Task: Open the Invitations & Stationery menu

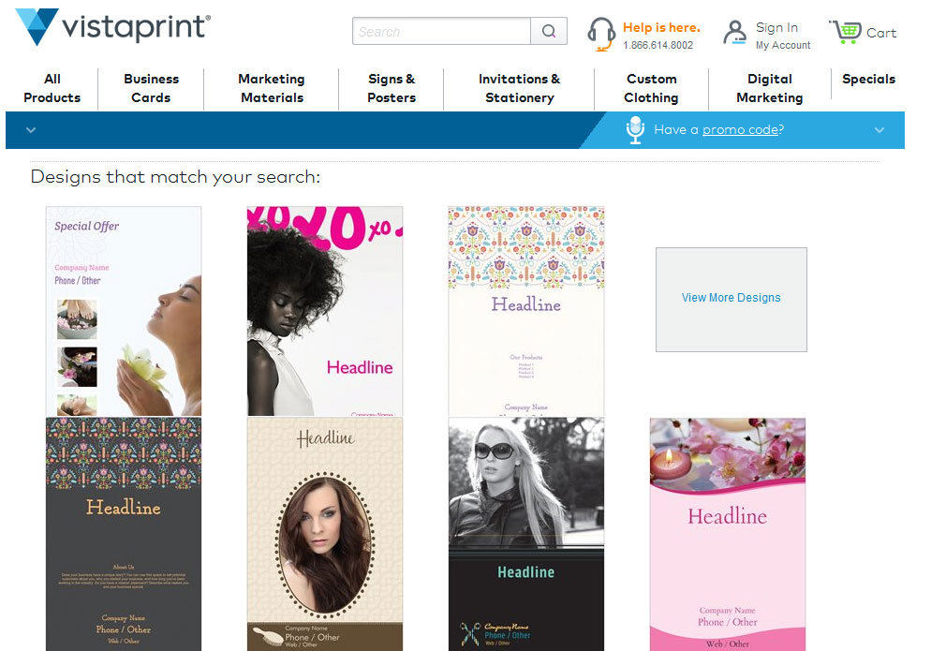Action: coord(519,88)
